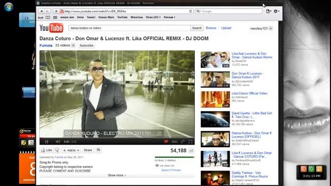Open the Wikipedia bookmark
The width and height of the screenshot is (331, 186).
[x=137, y=17]
